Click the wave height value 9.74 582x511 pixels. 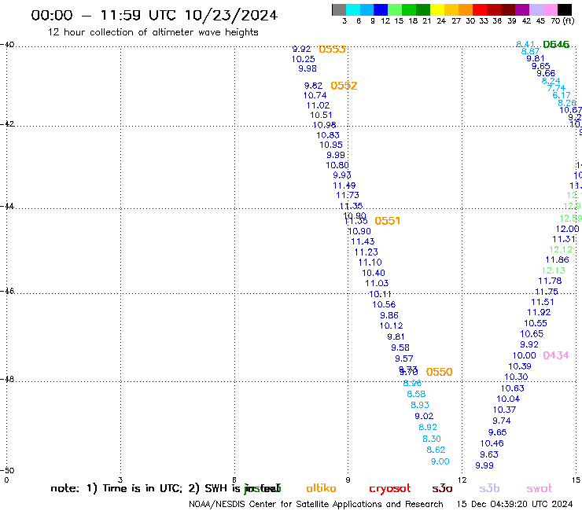coord(502,421)
